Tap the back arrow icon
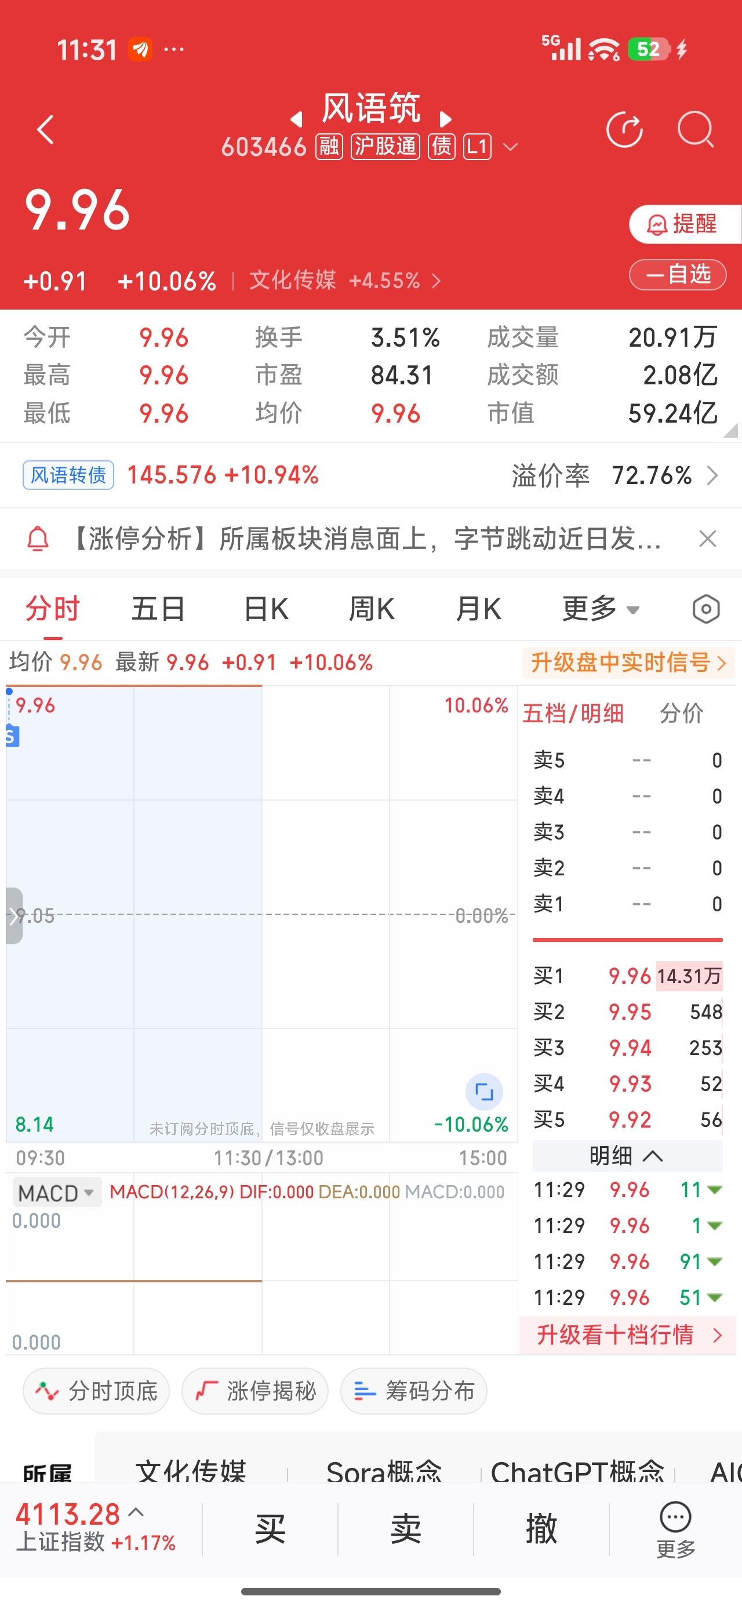 (46, 130)
